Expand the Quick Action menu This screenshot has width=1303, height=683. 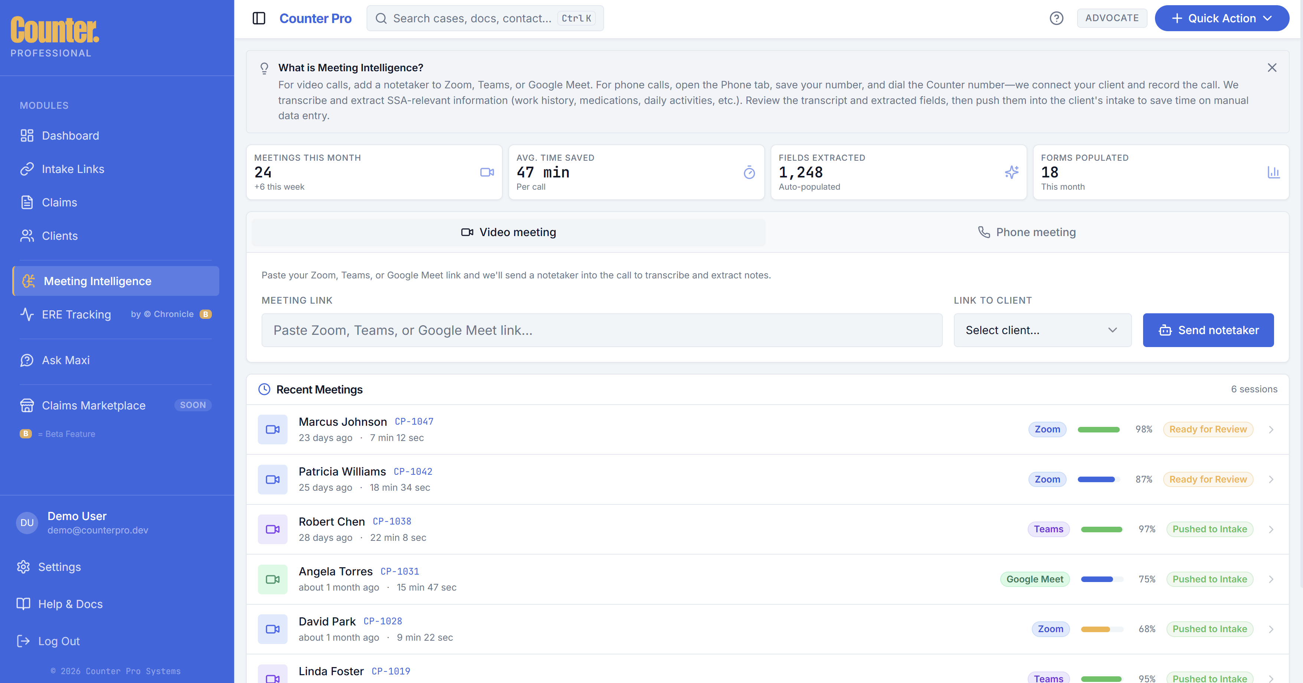[x=1222, y=18]
